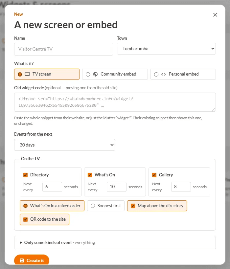Click the textarea resize handle corner
The height and width of the screenshot is (269, 230).
coord(214,109)
